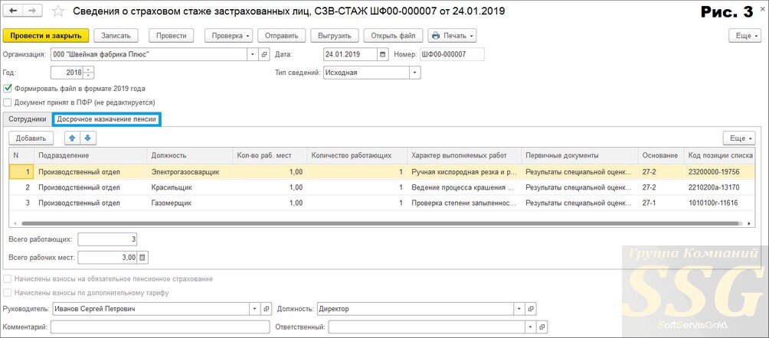The image size is (769, 338).
Task: Click the Дата field showing 24.01.2019
Action: (351, 54)
